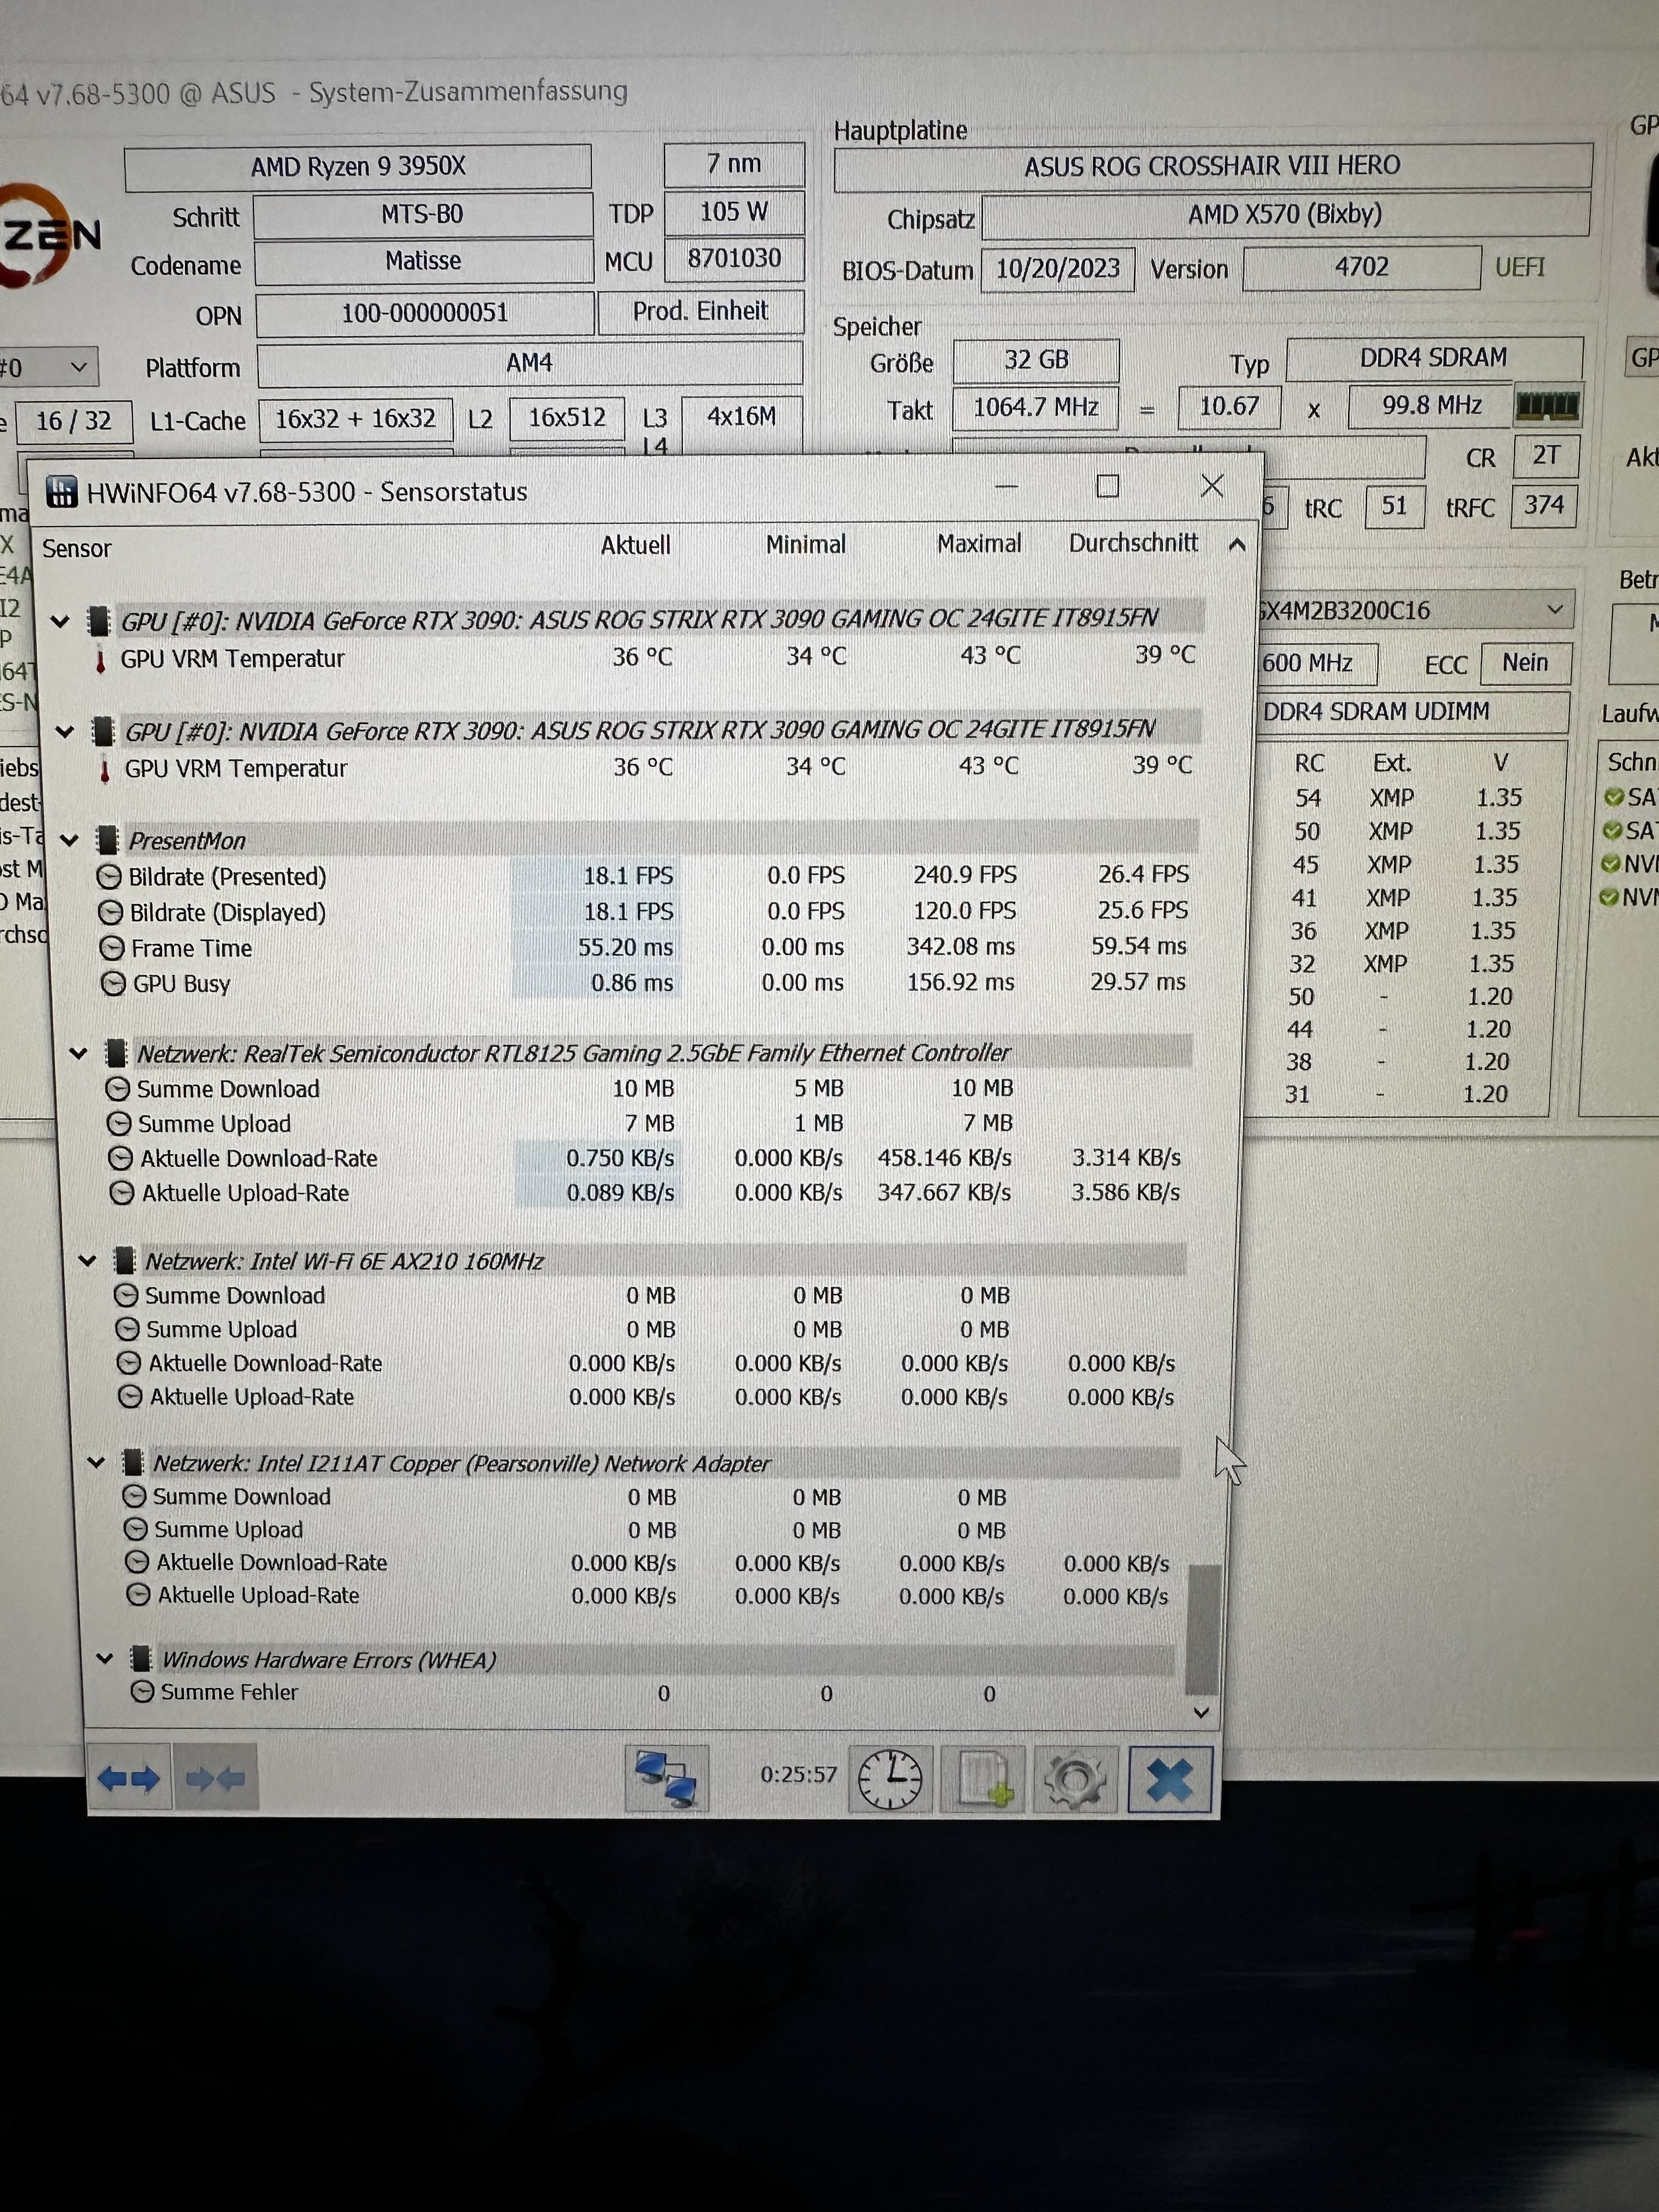Collapse the PresentMon sensor group
Viewport: 1659px width, 2212px height.
(x=70, y=839)
